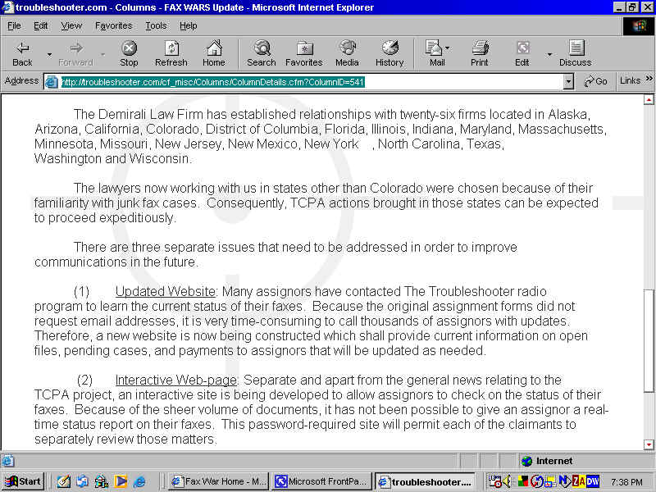Select the vertical scrollbar up arrow

click(x=649, y=99)
